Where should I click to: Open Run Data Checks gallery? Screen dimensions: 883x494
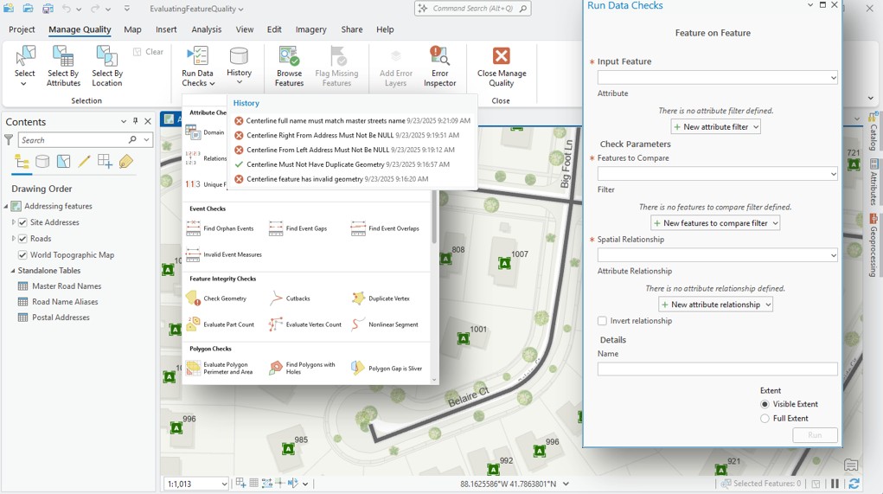click(x=198, y=67)
